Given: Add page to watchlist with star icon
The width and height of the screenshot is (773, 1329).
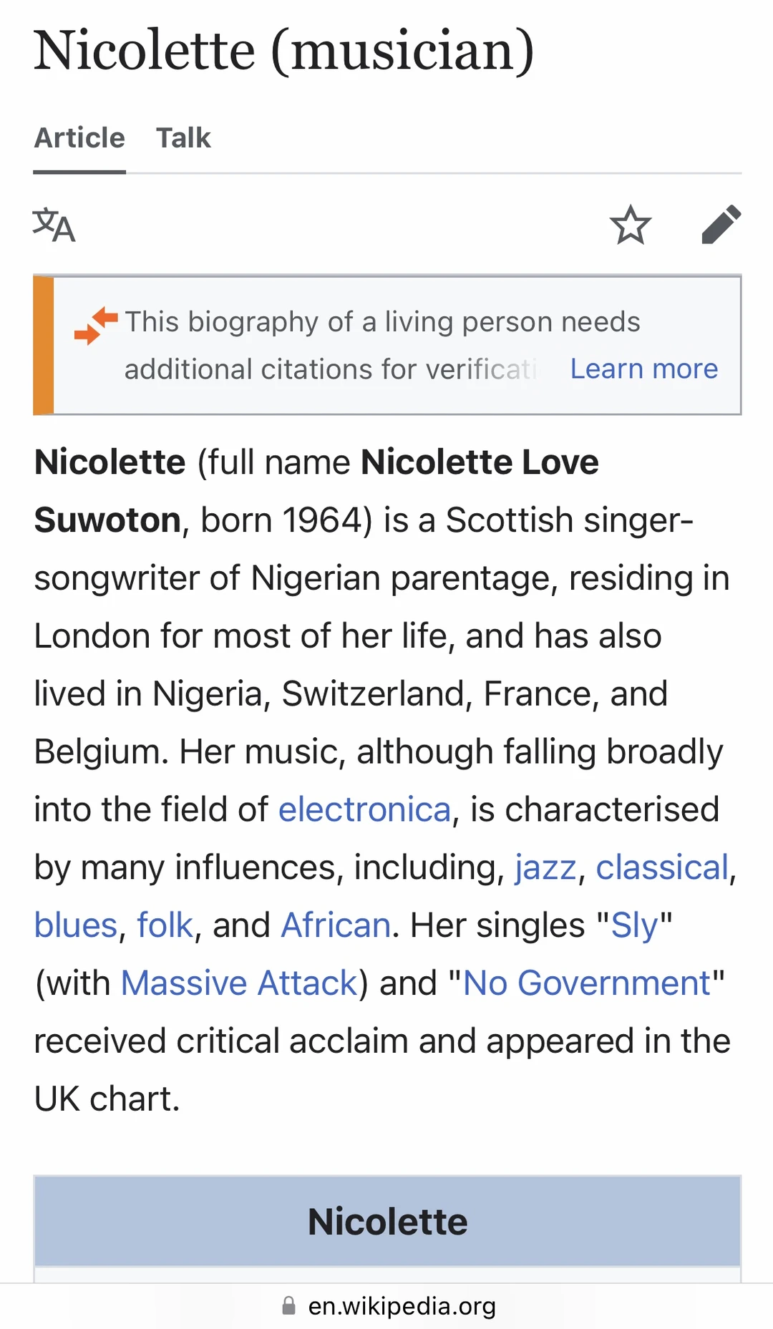Looking at the screenshot, I should 631,225.
